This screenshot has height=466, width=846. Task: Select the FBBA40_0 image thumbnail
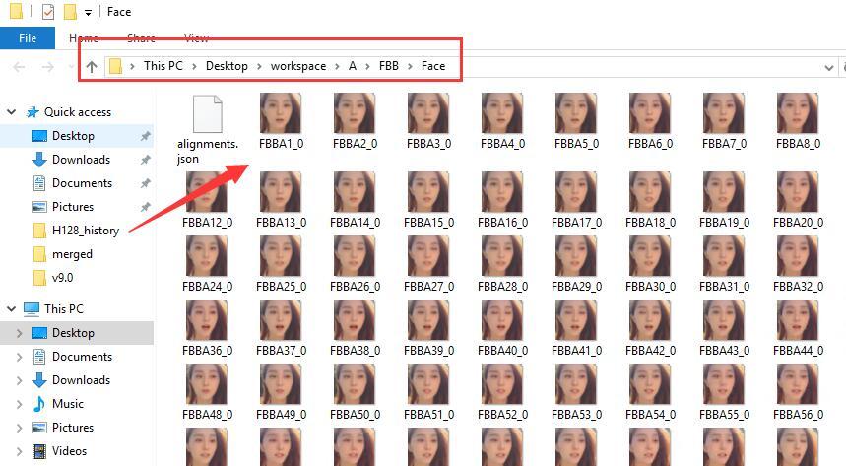(502, 319)
